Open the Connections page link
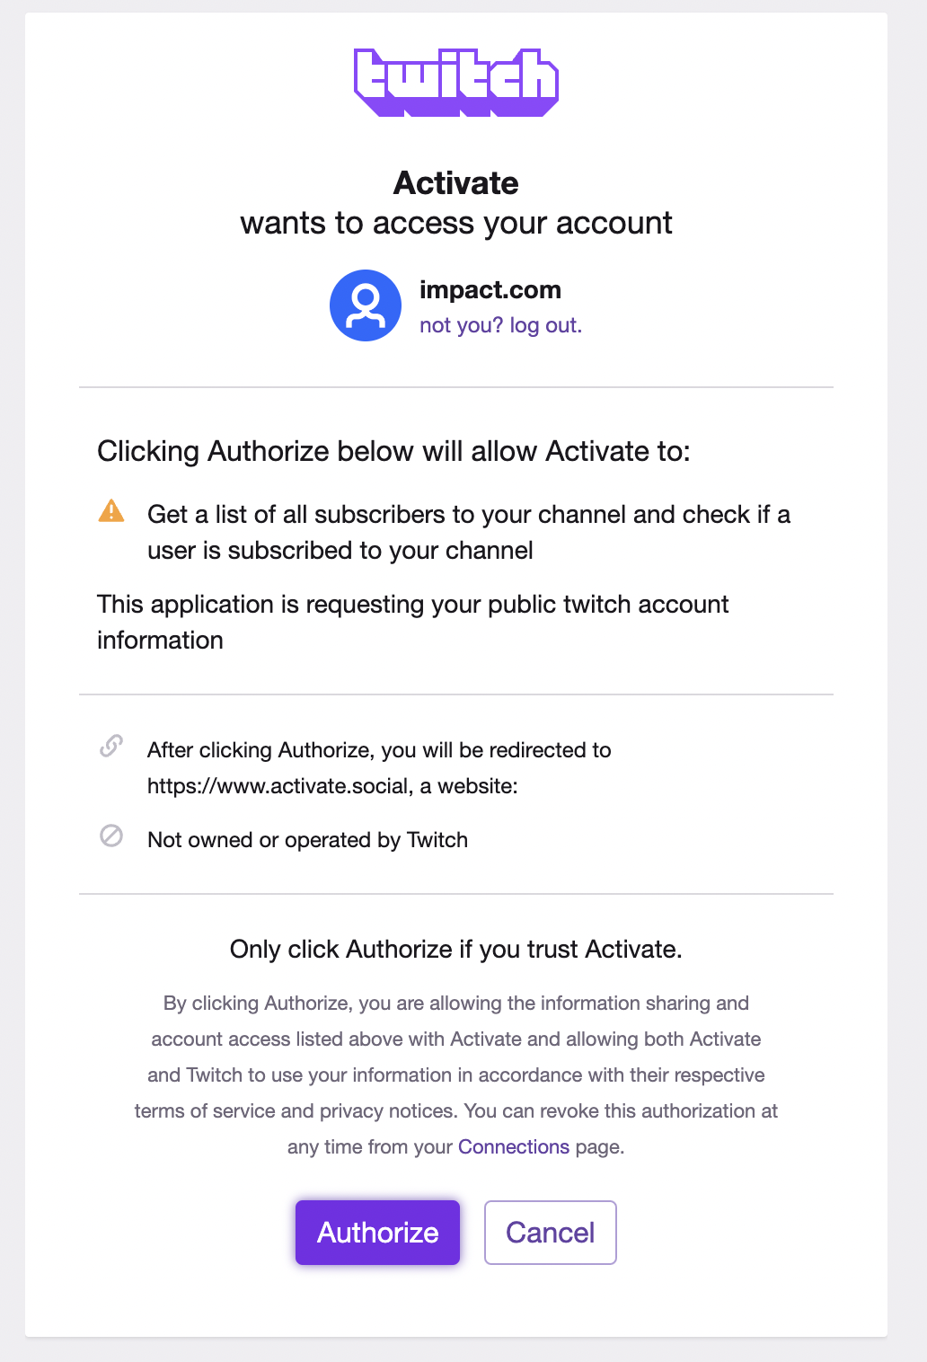Screen dimensions: 927x1362 (x=514, y=1147)
